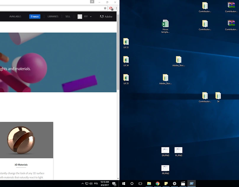The width and height of the screenshot is (239, 187).
Task: Open the Libraries menu item
Action: click(53, 17)
